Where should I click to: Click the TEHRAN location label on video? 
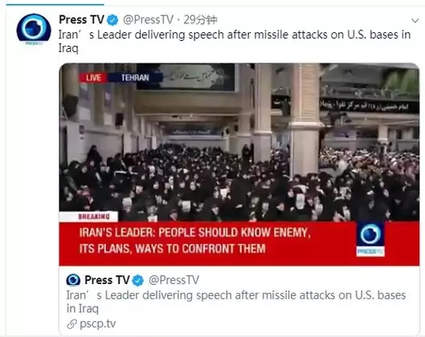[135, 78]
